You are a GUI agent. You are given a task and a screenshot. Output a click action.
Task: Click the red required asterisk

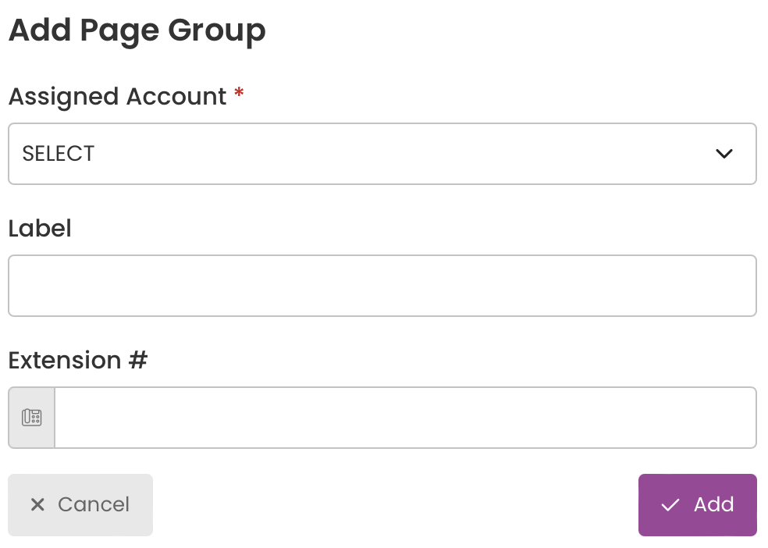click(239, 92)
